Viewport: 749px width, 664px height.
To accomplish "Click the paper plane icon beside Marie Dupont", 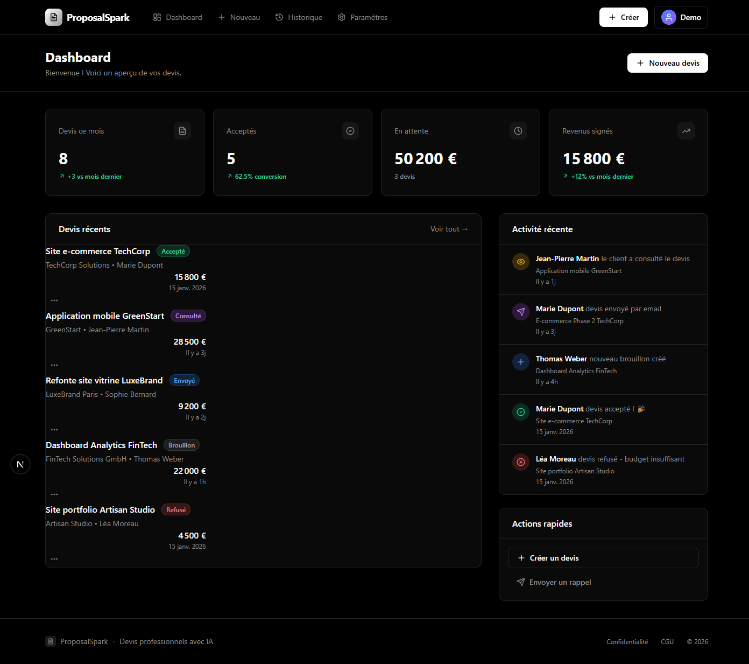I will [x=521, y=312].
